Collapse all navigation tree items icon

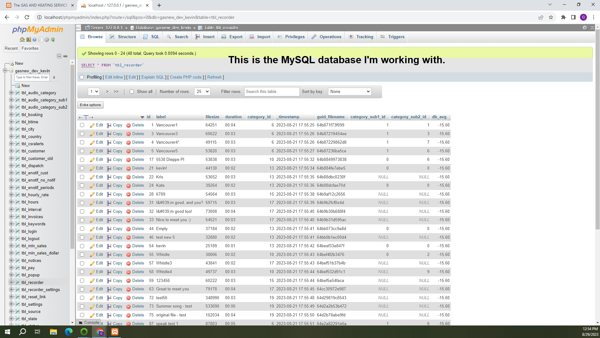coord(59,56)
